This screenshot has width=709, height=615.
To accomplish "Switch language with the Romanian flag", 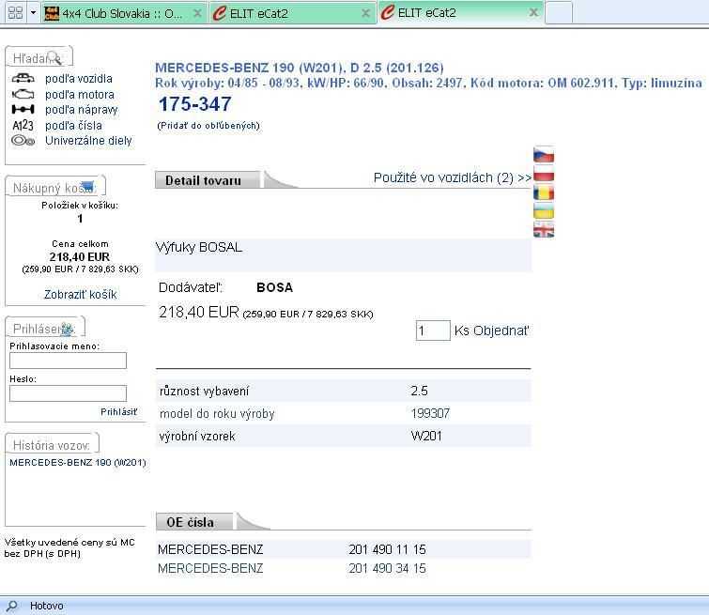I will pos(544,192).
